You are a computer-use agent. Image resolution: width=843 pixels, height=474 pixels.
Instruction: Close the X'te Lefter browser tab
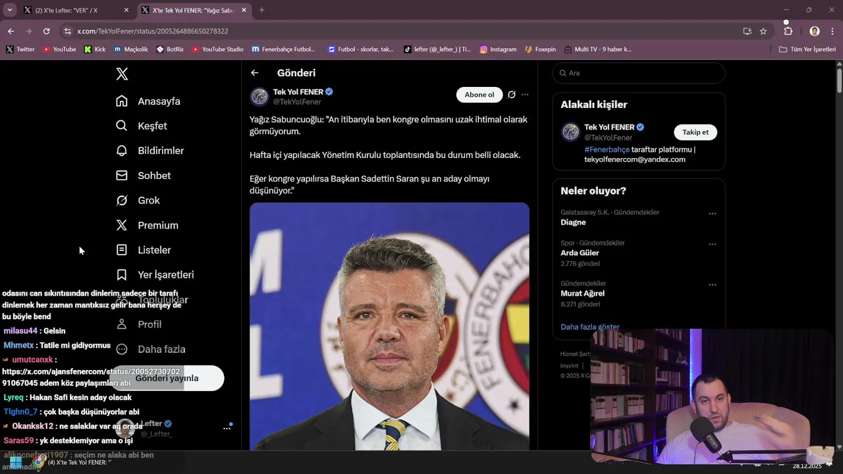pos(126,11)
